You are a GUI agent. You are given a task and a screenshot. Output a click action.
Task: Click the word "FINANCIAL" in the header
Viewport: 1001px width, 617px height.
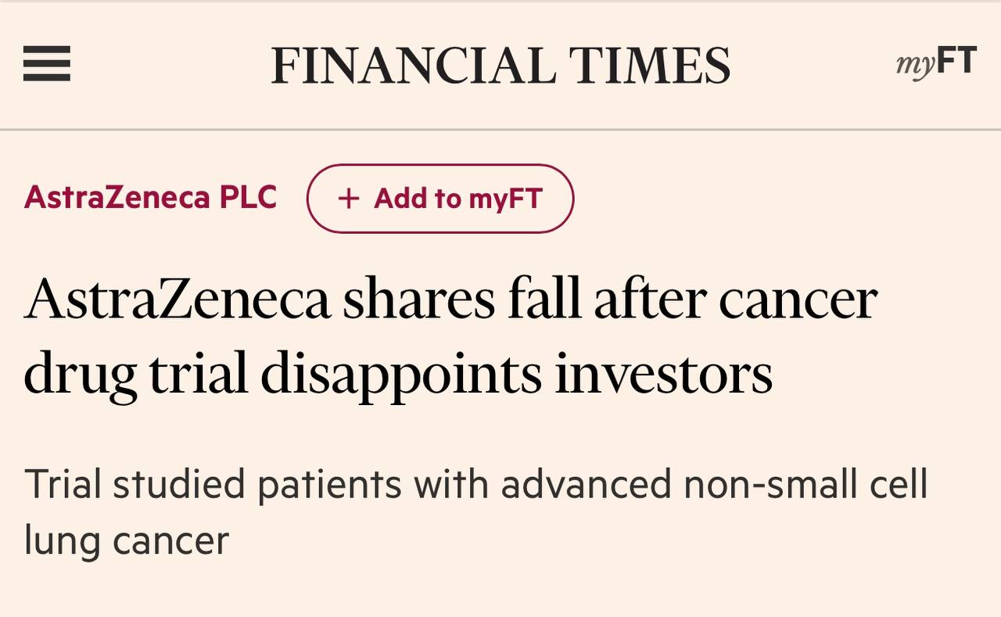point(414,65)
